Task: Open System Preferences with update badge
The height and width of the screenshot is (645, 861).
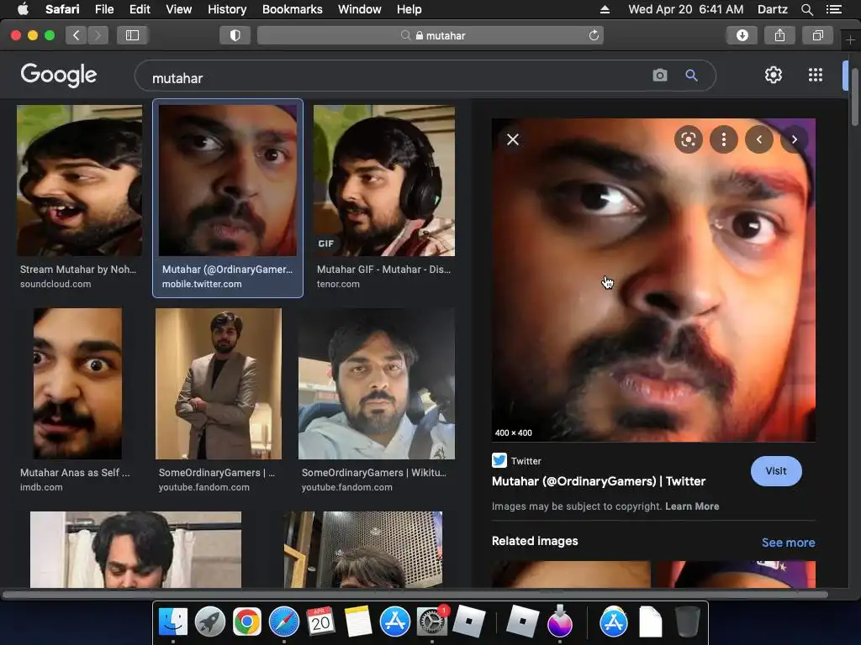Action: [432, 622]
